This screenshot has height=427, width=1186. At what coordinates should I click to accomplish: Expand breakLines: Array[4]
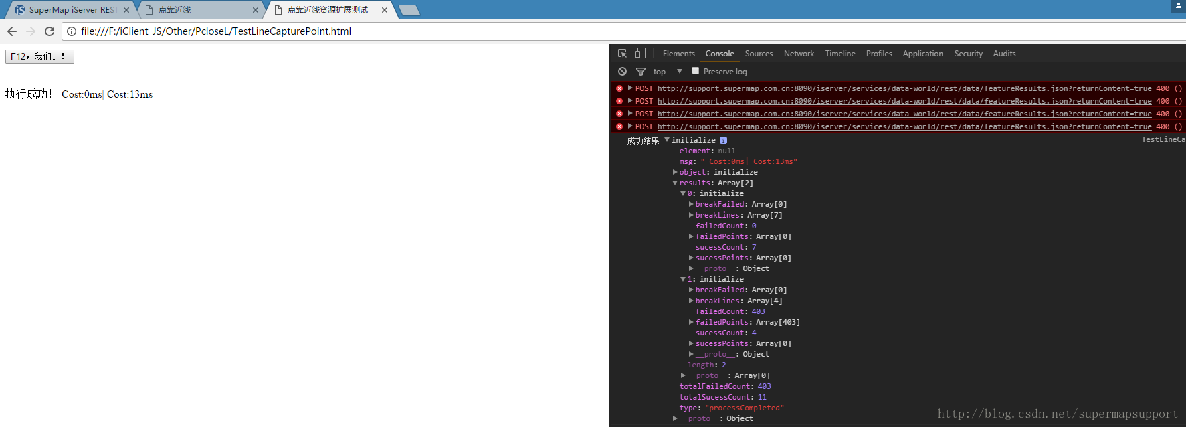[691, 301]
